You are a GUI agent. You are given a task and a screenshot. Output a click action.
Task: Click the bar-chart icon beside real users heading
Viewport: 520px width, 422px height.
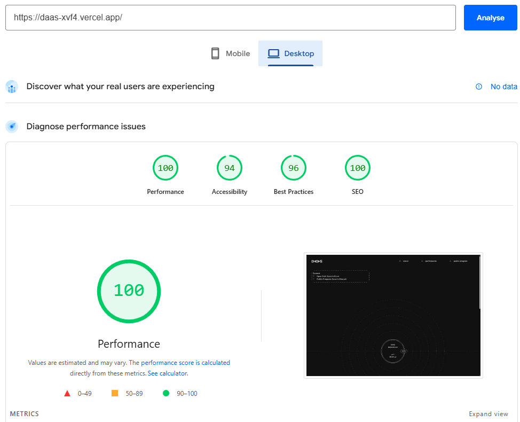12,87
